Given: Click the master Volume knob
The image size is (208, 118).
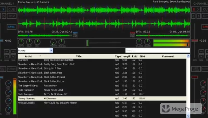Looking at the screenshot, I should (147, 42).
